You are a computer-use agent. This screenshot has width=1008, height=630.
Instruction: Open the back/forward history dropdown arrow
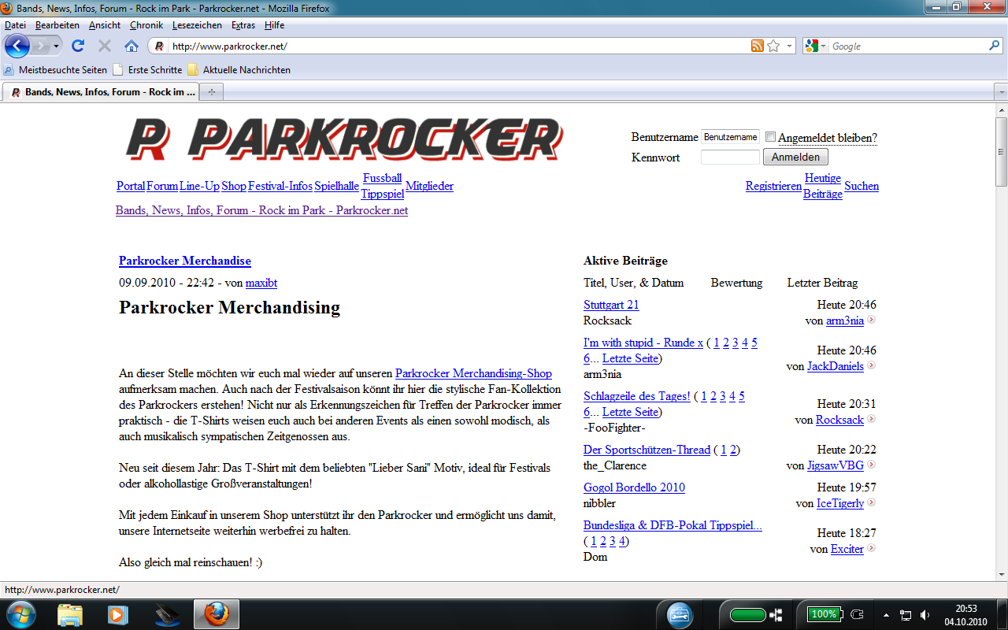coord(56,46)
